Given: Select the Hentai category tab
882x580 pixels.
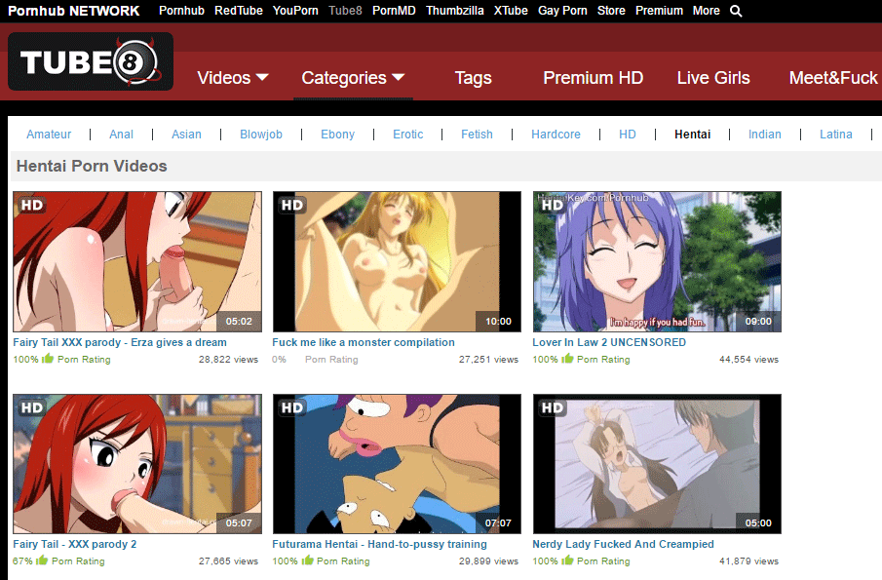Looking at the screenshot, I should 692,135.
